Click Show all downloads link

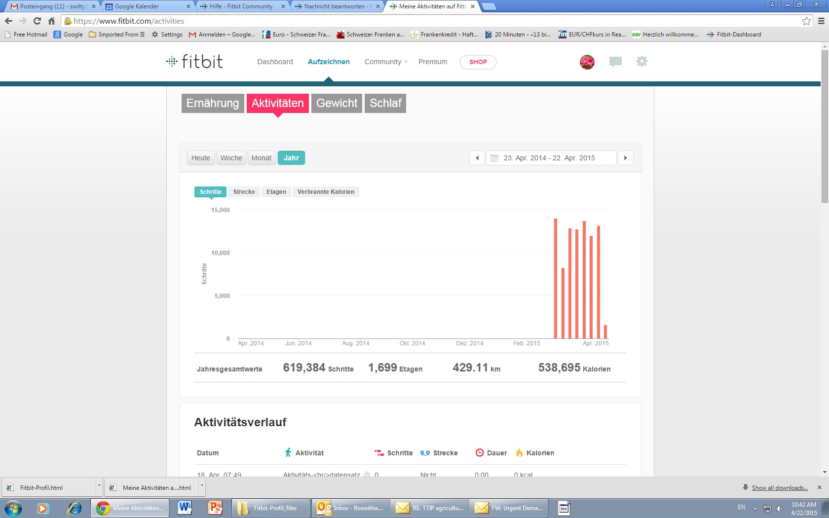click(x=780, y=487)
